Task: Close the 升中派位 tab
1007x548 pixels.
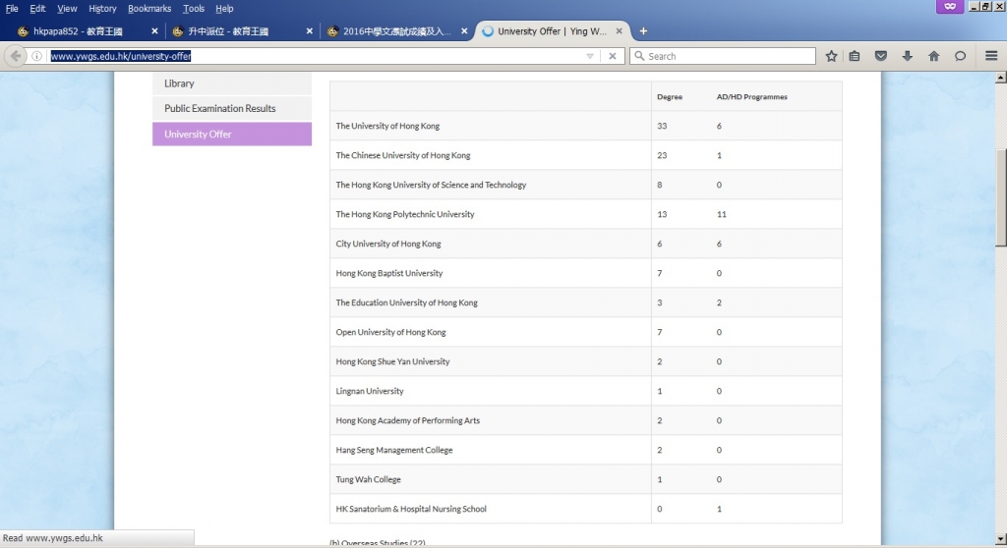Action: pos(309,30)
